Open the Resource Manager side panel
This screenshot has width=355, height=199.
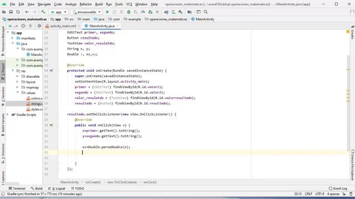(3, 41)
